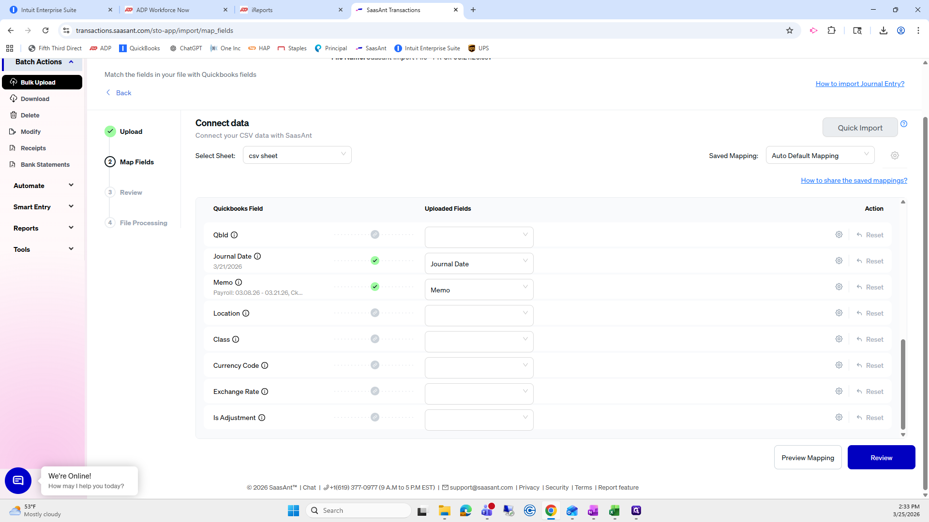
Task: Open Excel from the Windows taskbar
Action: click(x=614, y=511)
